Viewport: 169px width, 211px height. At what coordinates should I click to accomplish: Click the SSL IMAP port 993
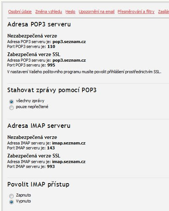click(x=51, y=167)
